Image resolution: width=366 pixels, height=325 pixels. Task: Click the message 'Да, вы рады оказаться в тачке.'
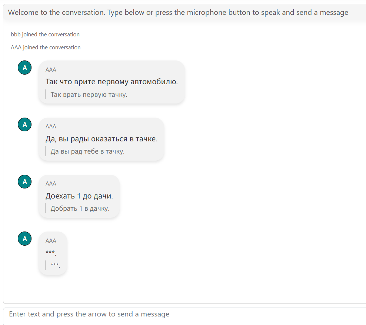coord(101,139)
